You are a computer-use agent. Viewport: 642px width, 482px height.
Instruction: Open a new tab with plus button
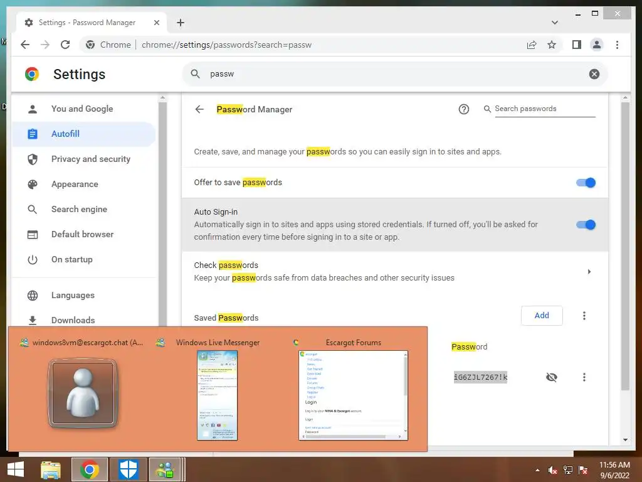(x=181, y=23)
